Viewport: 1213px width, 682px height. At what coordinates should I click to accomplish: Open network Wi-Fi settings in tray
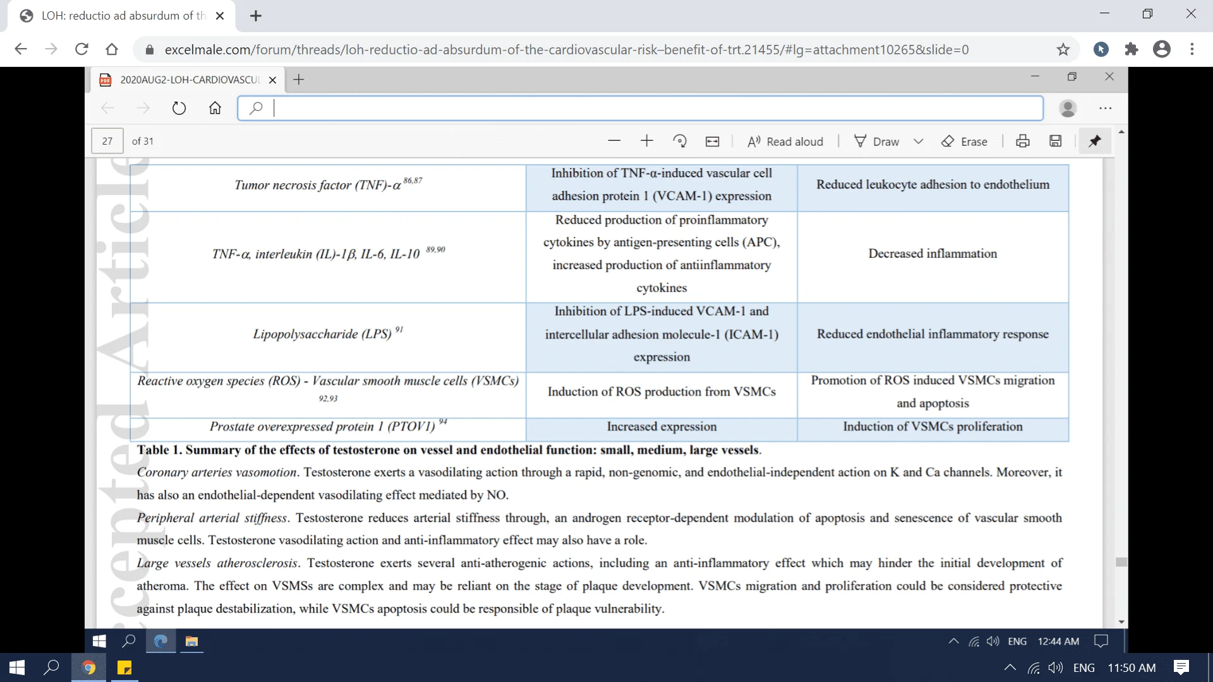(1034, 667)
